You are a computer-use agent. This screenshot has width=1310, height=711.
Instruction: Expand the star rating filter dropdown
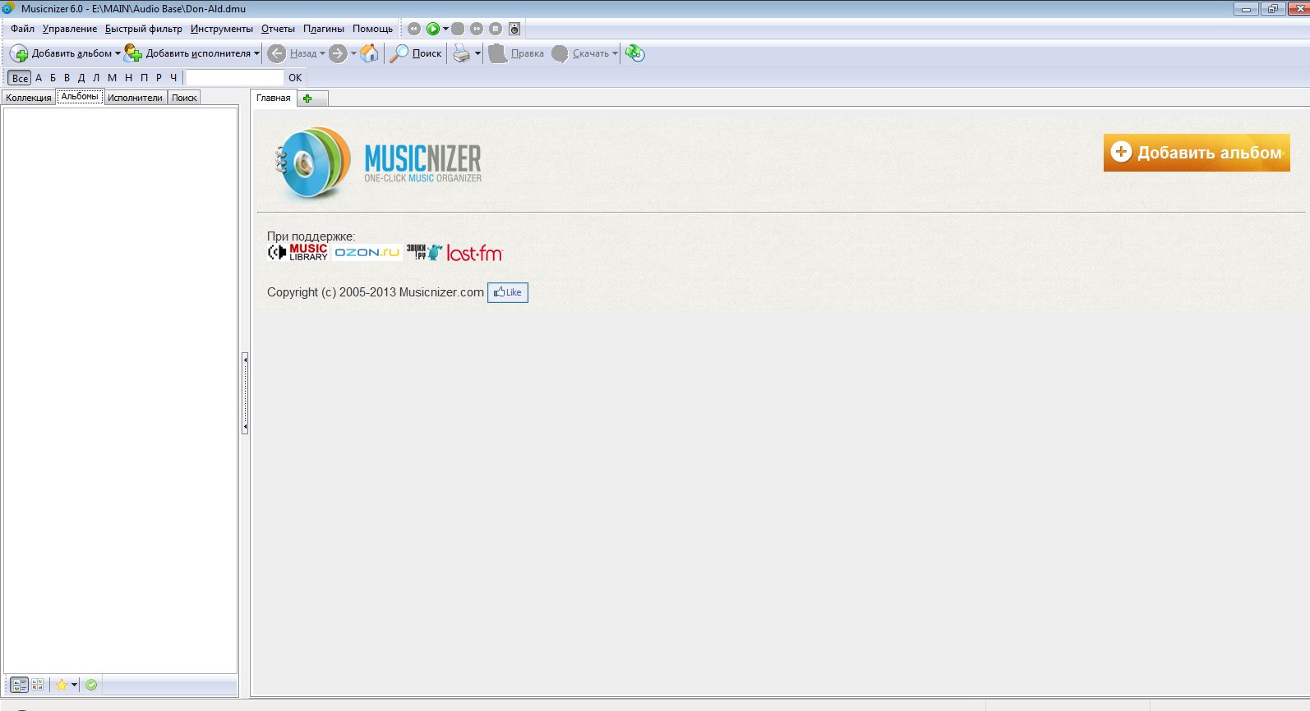pos(74,685)
